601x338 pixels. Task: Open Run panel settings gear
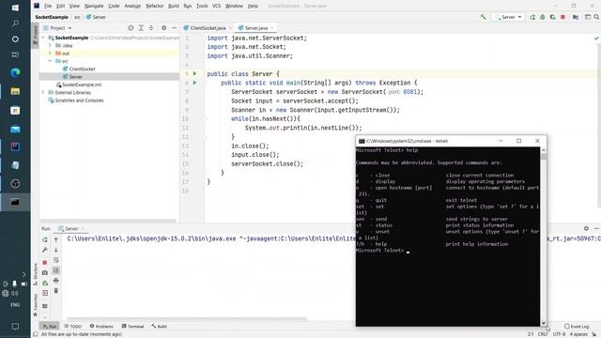pos(586,228)
